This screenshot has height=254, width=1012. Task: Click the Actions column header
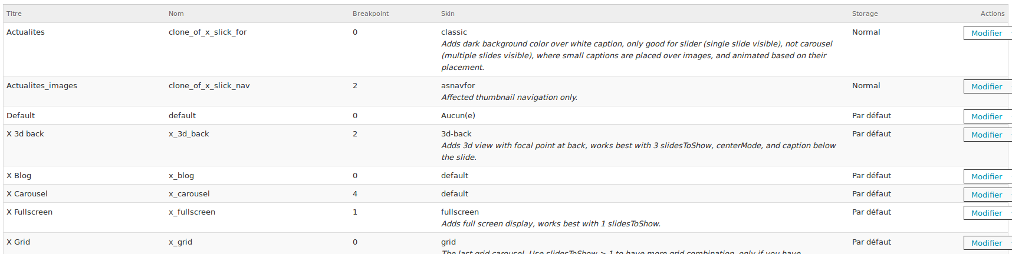point(993,14)
